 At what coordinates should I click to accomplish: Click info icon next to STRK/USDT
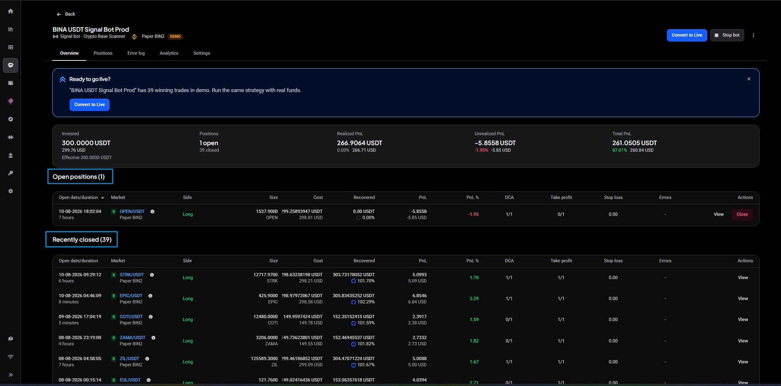152,275
